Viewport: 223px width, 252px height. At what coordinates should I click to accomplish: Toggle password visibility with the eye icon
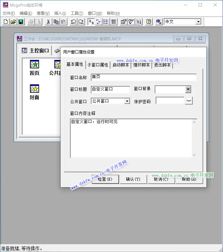tap(189, 101)
